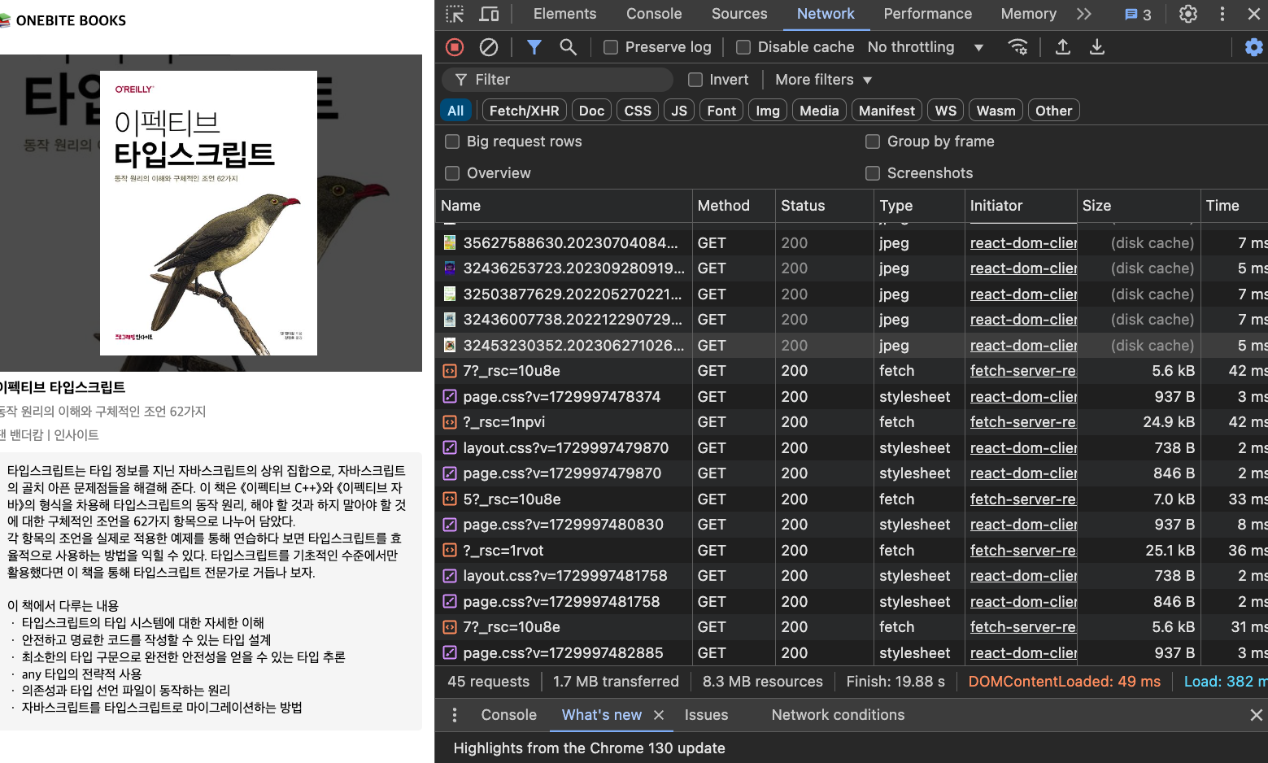Open DevTools three-dot customize menu

[x=1222, y=14]
